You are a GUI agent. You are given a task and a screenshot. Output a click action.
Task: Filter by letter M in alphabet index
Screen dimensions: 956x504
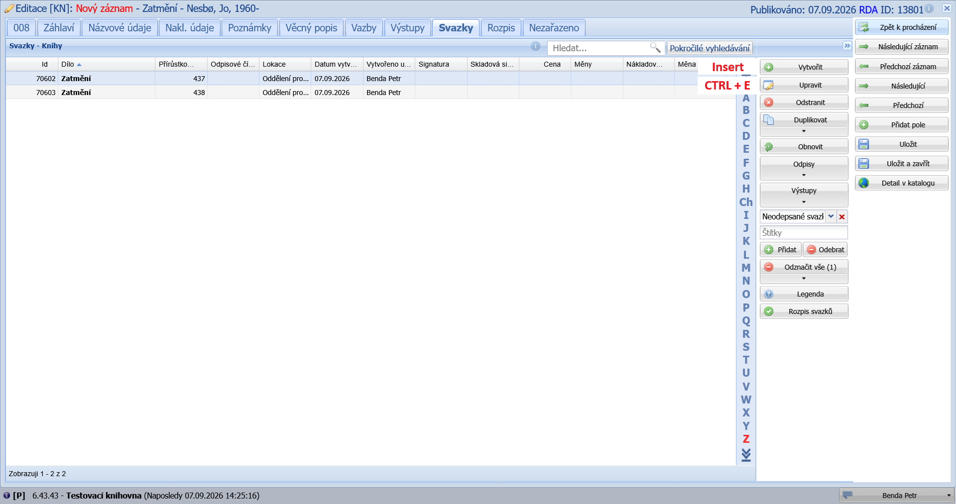pos(746,268)
